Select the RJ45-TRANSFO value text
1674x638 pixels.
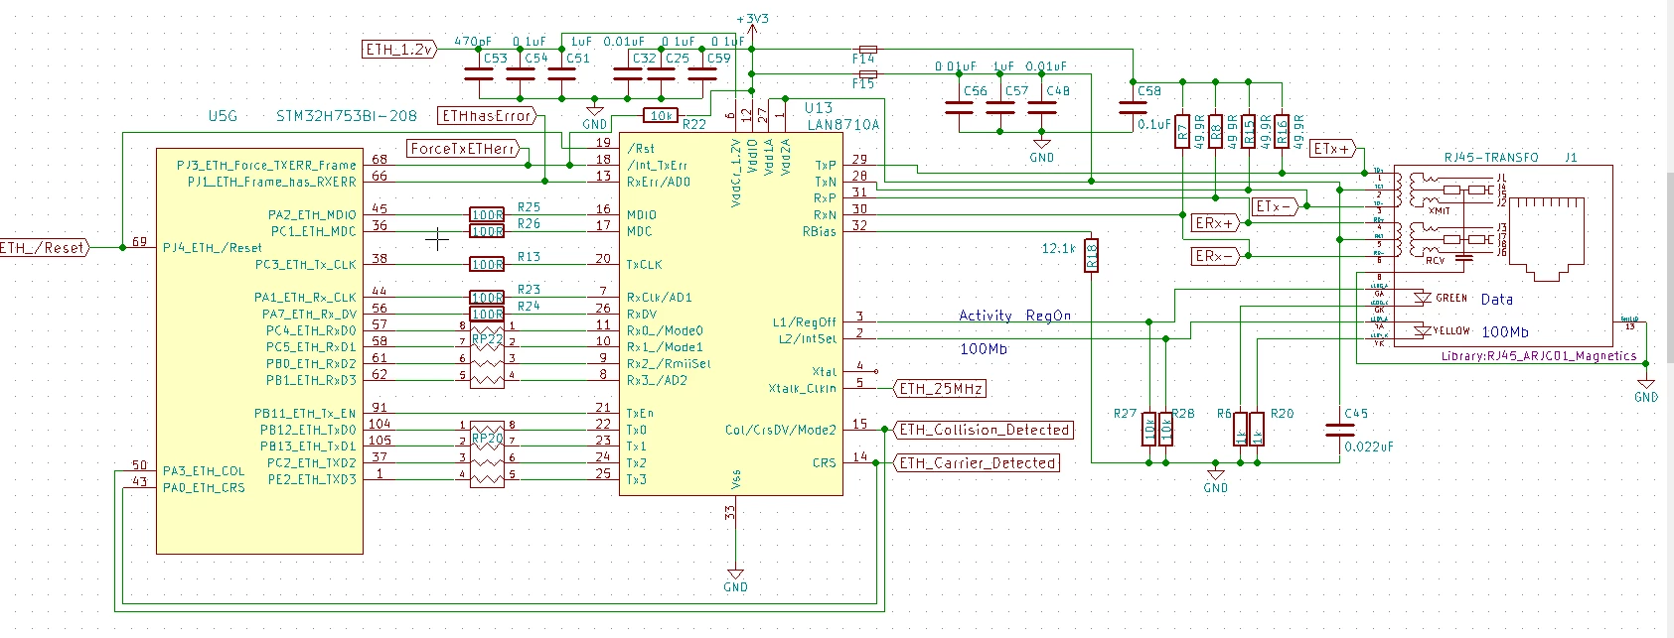(1490, 158)
